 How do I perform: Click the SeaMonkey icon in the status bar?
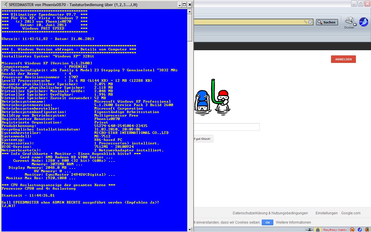pos(359,229)
